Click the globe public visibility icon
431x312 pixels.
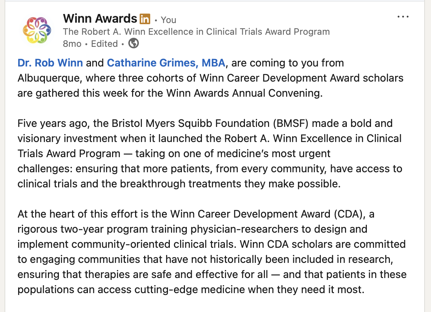(134, 43)
